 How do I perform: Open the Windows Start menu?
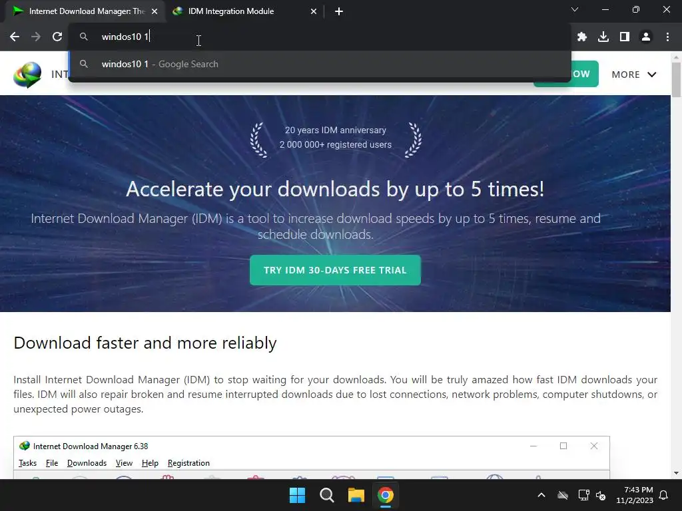[298, 495]
